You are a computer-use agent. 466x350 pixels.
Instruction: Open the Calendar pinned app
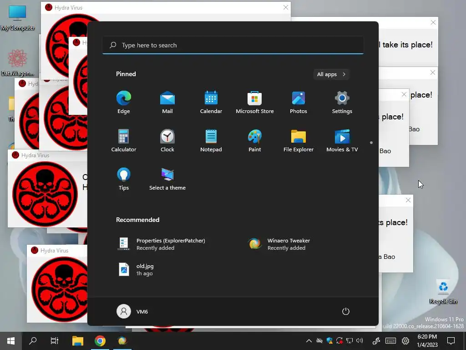point(211,103)
